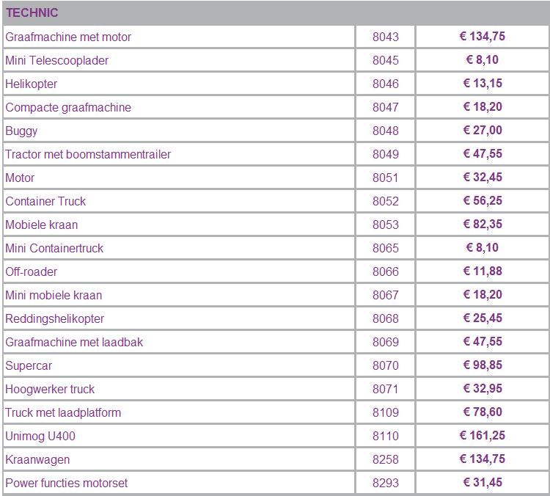
Task: Select the price € 82,35
Action: 483,225
